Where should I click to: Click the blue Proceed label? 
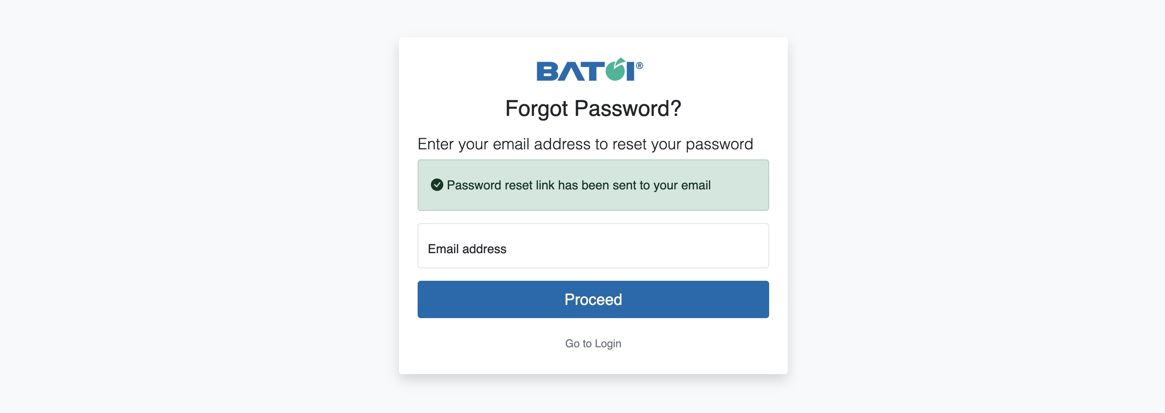point(593,299)
